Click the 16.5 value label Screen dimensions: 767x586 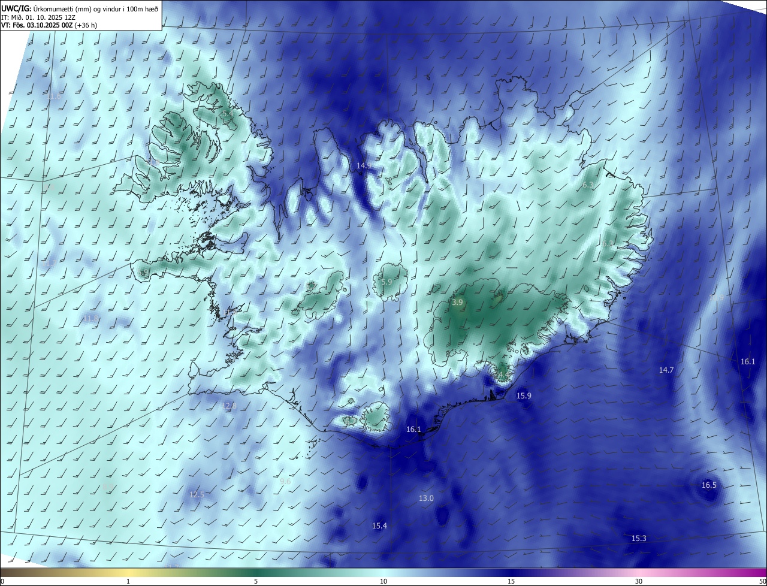[x=709, y=485]
